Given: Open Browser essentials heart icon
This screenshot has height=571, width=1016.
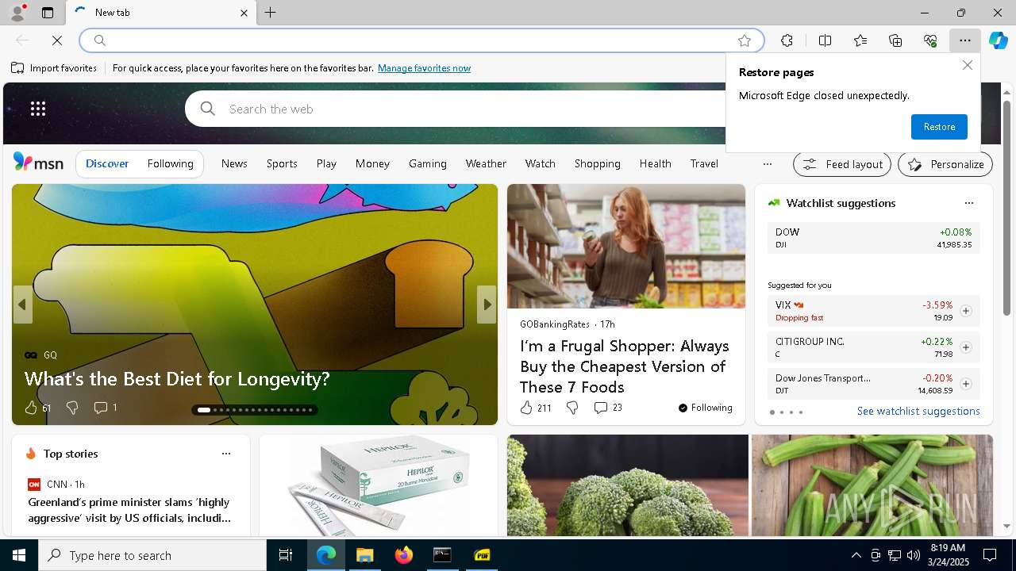Looking at the screenshot, I should 930,40.
